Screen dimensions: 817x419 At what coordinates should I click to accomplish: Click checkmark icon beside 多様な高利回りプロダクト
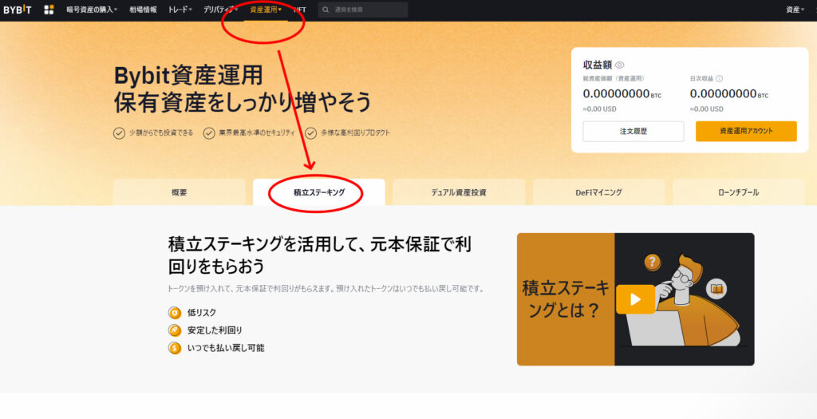coord(311,133)
